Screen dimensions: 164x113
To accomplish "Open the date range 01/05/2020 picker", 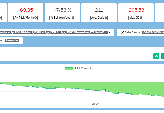I will [x=153, y=32].
